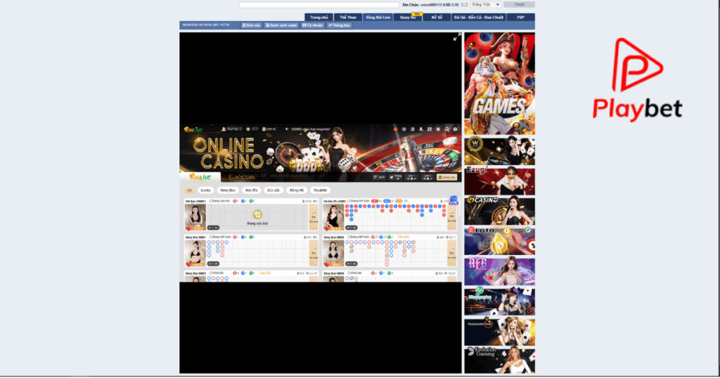Select the Sòng Bài Live tab
720x378 pixels.
[x=378, y=18]
